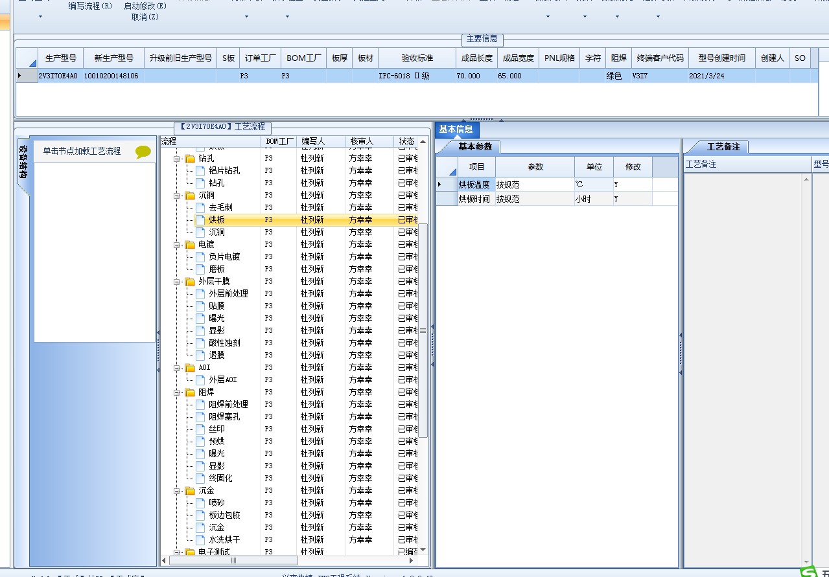Click the 电镀 folder icon
Image resolution: width=829 pixels, height=577 pixels.
pos(190,245)
